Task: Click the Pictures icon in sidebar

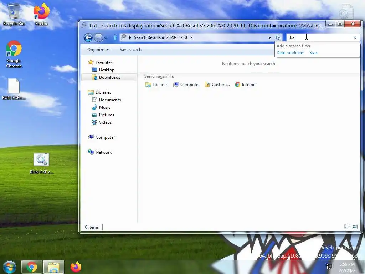Action: pos(94,115)
